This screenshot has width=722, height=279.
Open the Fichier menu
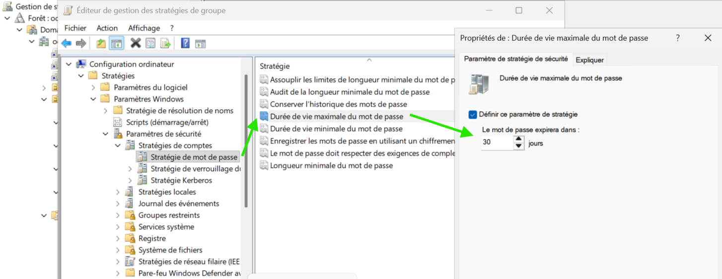75,28
